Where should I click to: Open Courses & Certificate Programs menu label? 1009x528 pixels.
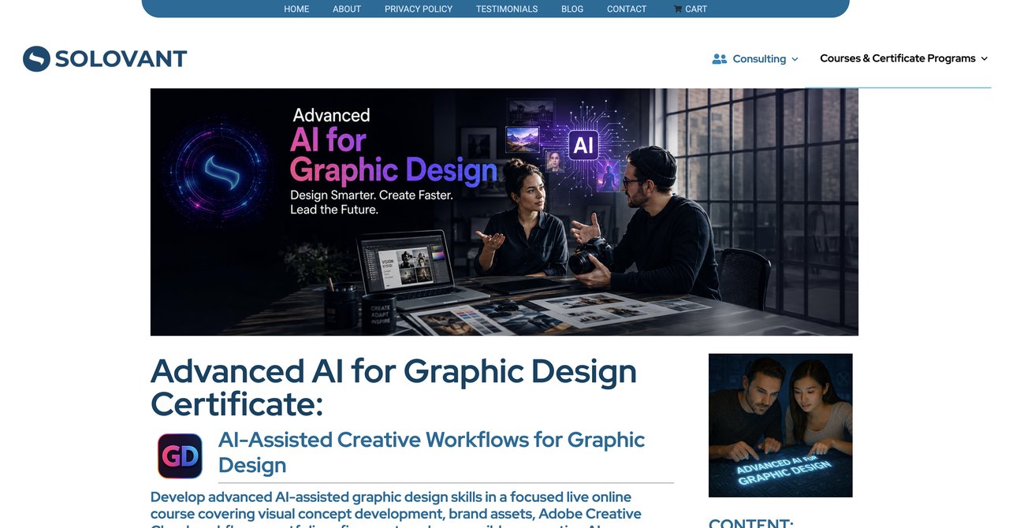pos(898,58)
